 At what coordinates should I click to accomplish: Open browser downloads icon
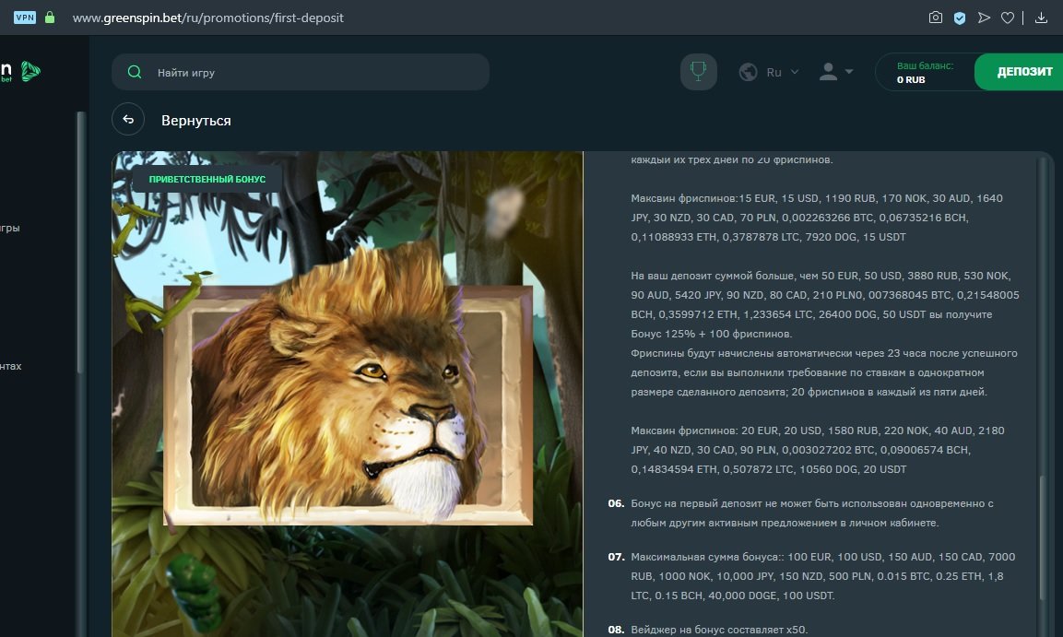point(1042,18)
